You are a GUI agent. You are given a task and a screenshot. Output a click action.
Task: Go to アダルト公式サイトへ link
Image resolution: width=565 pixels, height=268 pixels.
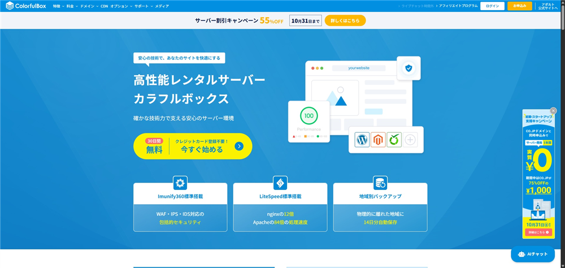pyautogui.click(x=547, y=6)
